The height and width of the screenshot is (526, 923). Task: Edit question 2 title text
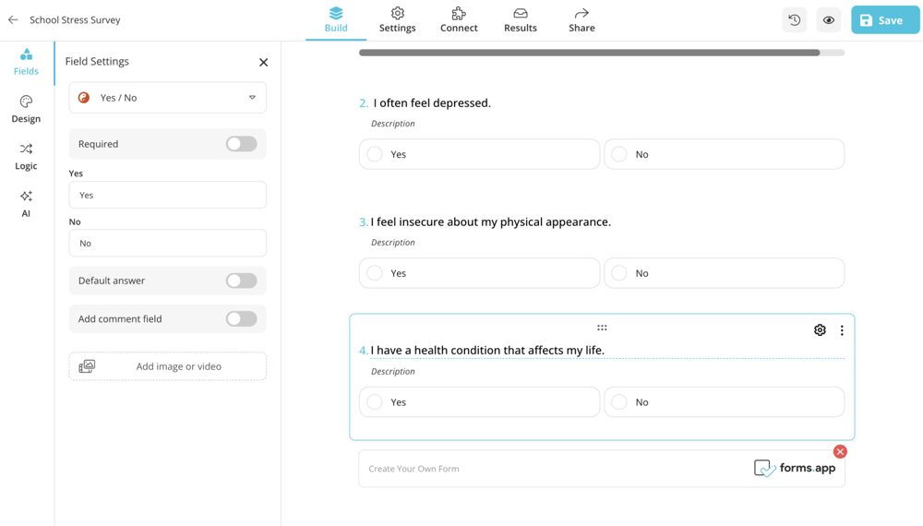432,103
